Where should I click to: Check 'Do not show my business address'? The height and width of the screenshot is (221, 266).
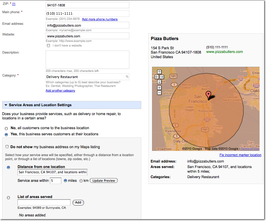coord(7,147)
